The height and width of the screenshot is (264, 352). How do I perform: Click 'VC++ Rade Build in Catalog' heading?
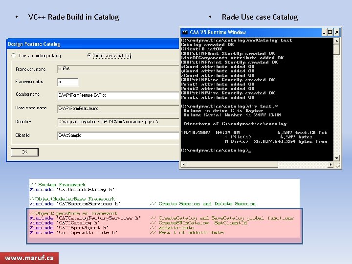click(x=74, y=17)
